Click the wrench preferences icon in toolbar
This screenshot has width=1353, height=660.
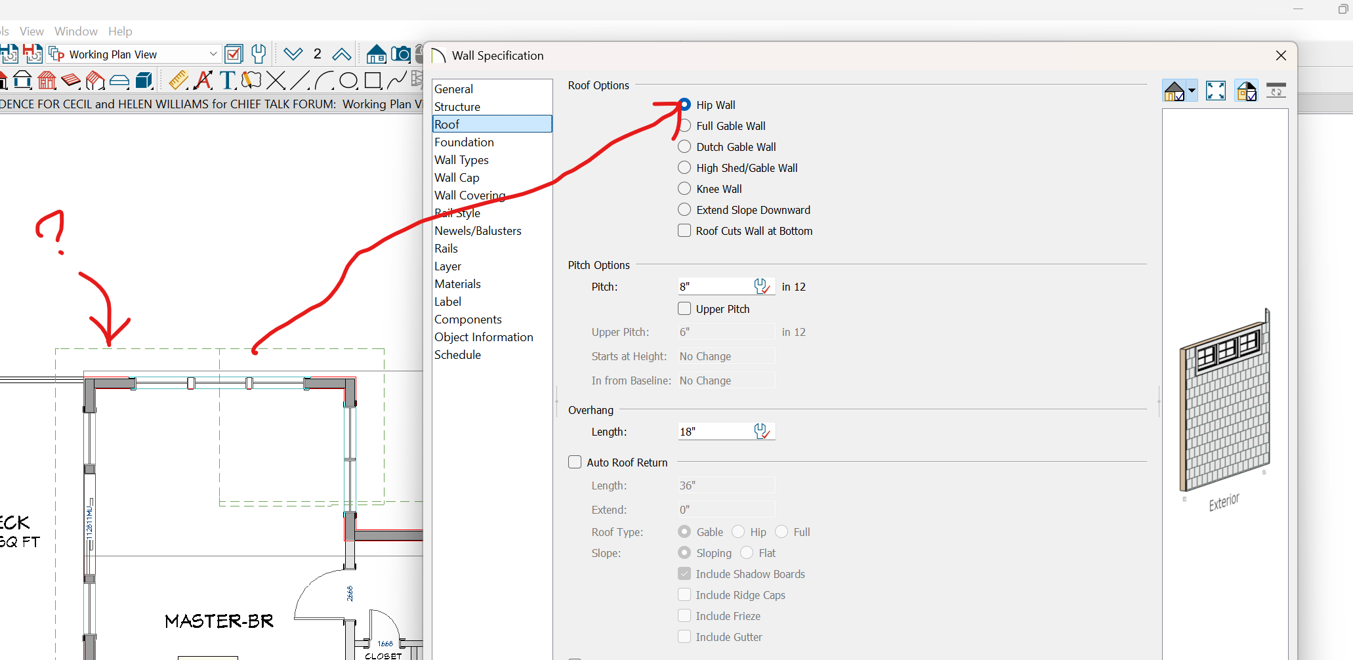pyautogui.click(x=259, y=54)
